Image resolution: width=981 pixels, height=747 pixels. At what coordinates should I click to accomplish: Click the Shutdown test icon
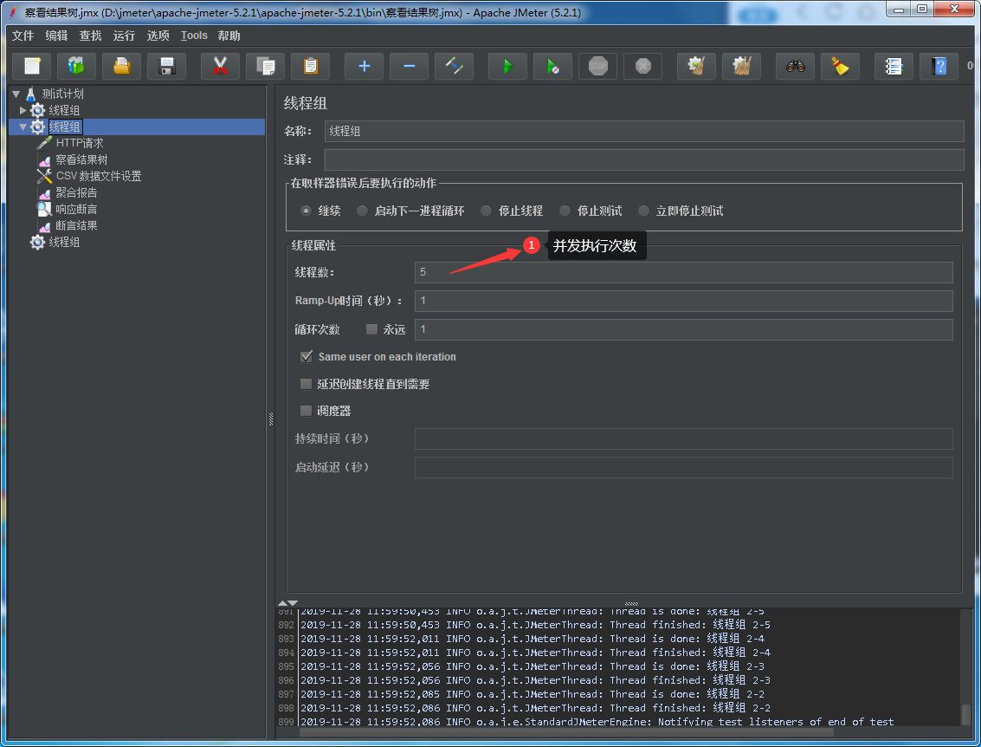643,66
